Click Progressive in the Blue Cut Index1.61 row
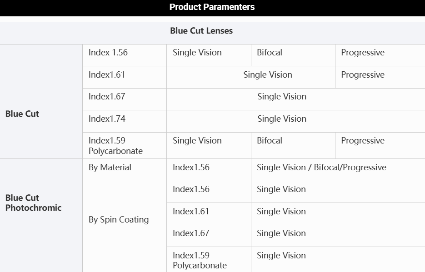The width and height of the screenshot is (425, 272). click(363, 75)
